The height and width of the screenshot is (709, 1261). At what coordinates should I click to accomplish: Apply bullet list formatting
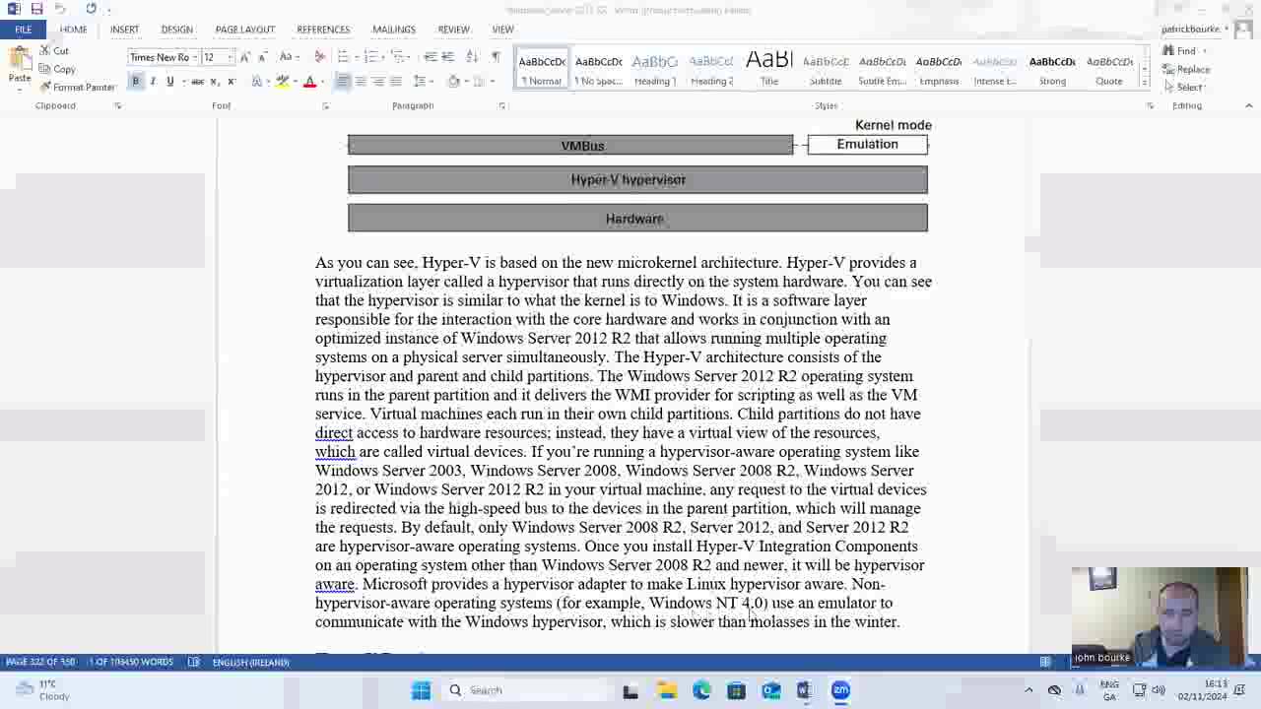tap(345, 56)
